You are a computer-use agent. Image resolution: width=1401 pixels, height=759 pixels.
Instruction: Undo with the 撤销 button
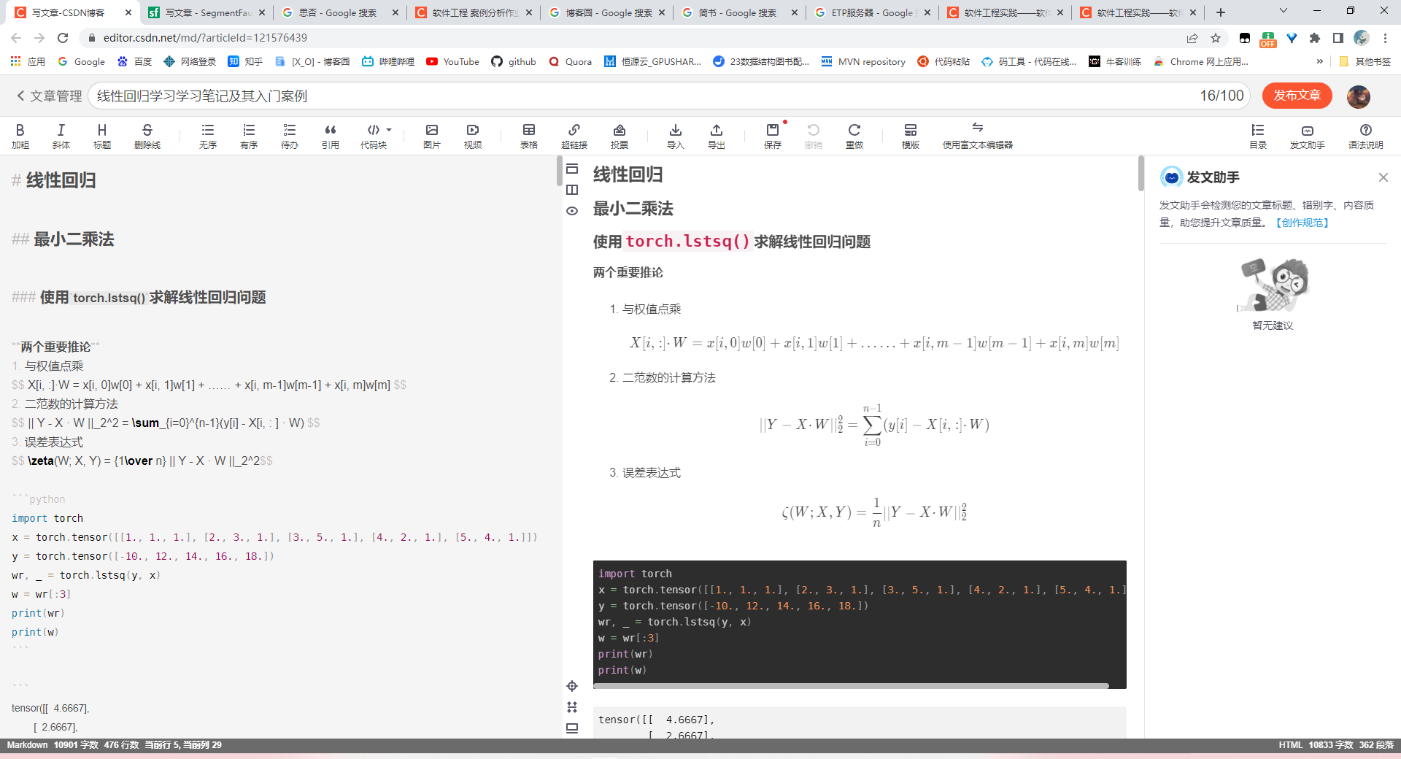pos(814,136)
